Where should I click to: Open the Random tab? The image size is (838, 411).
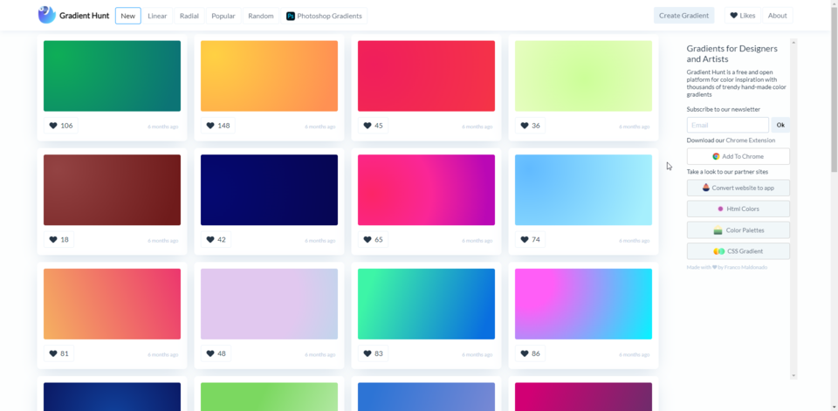pyautogui.click(x=261, y=16)
